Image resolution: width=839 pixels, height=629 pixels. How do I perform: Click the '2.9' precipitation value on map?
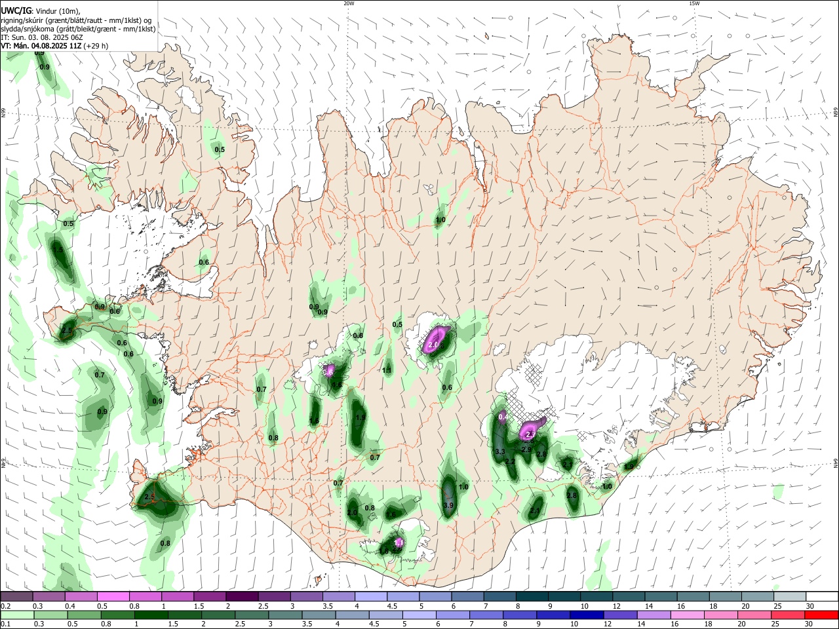click(x=526, y=449)
